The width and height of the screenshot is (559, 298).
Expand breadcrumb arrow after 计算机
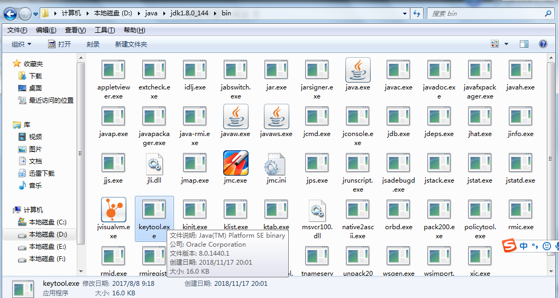[87, 14]
